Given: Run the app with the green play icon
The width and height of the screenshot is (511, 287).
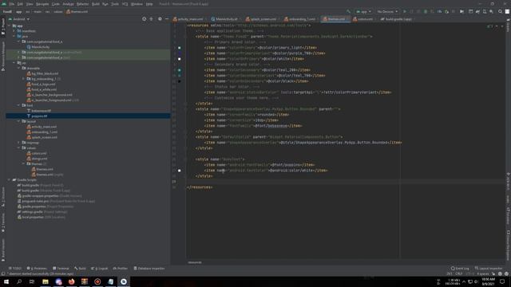Looking at the screenshot, I should [x=405, y=11].
